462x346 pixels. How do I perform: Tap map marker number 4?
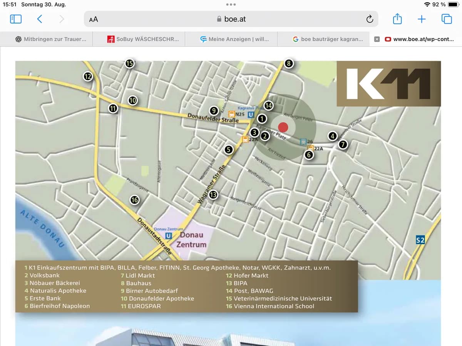[333, 136]
